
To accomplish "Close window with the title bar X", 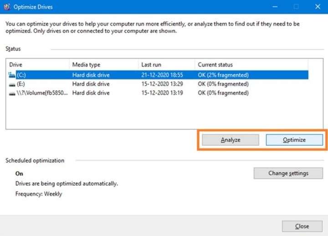I will click(x=318, y=7).
